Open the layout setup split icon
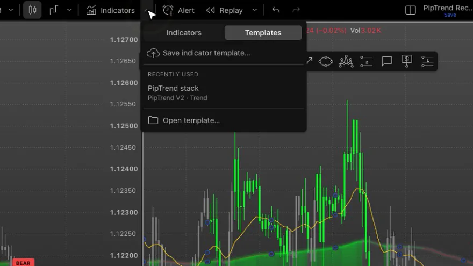 pyautogui.click(x=411, y=10)
